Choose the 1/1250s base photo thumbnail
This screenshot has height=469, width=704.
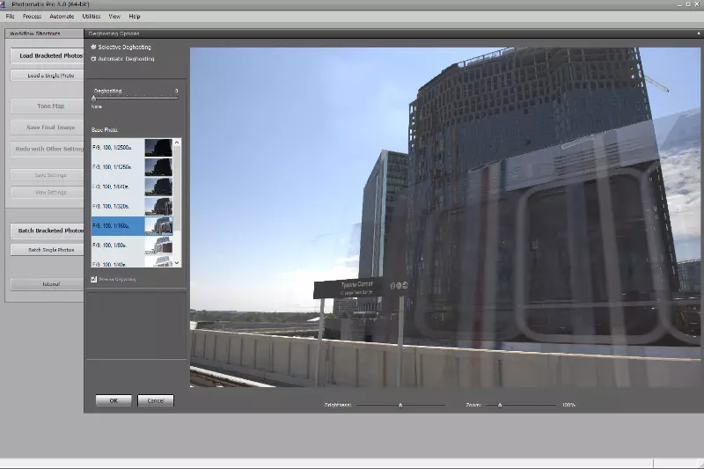[x=158, y=167]
